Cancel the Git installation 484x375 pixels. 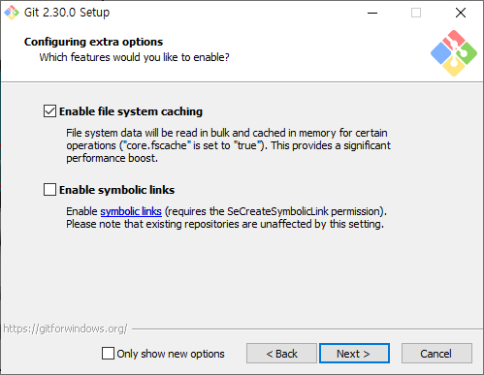pyautogui.click(x=436, y=354)
